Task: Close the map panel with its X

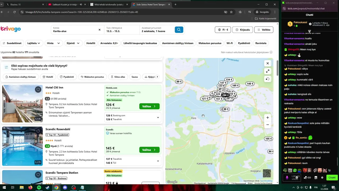Action: coord(267,63)
